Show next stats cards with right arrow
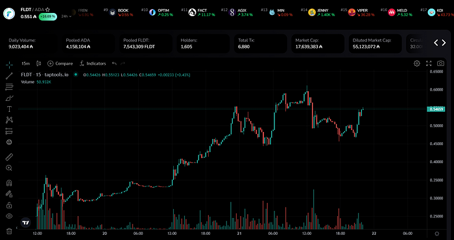The height and width of the screenshot is (240, 454). click(444, 43)
